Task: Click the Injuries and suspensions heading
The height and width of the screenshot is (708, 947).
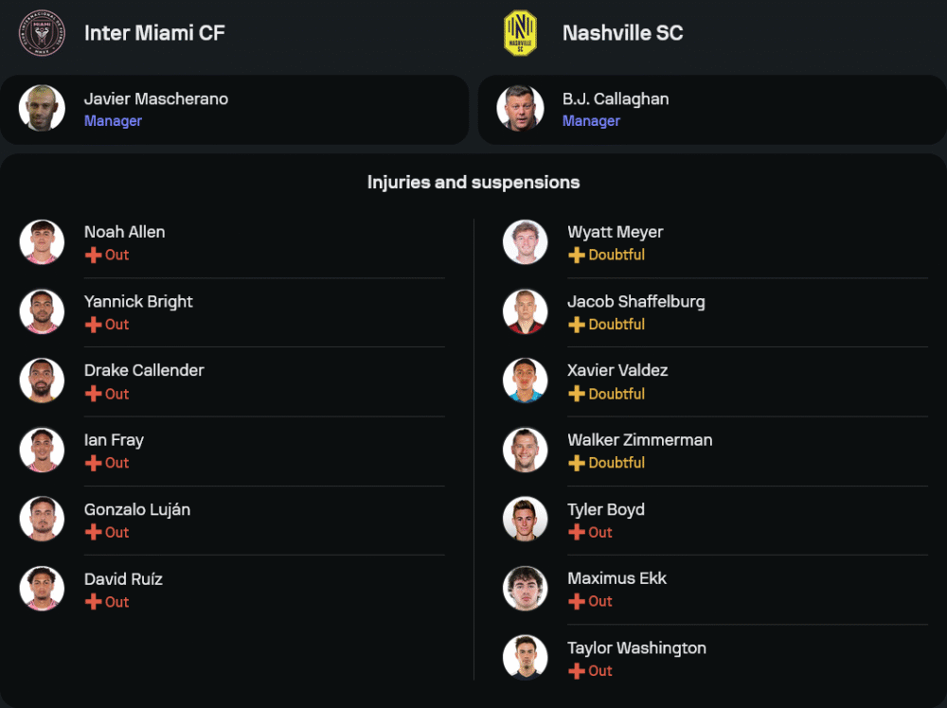Action: 473,183
